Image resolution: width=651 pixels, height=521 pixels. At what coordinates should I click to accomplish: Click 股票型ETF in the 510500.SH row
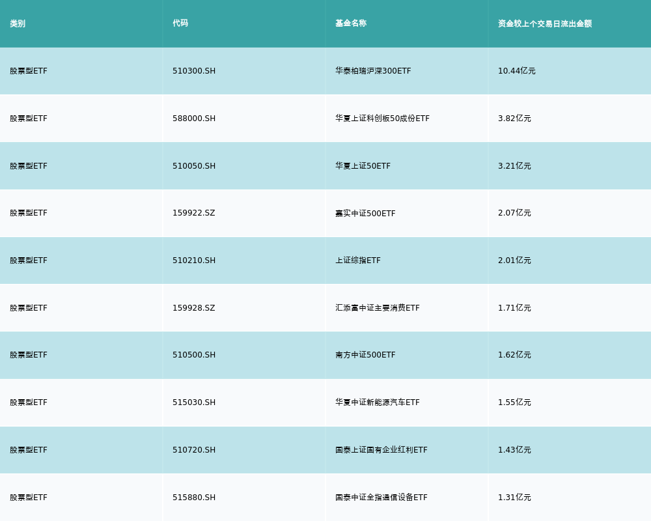29,355
